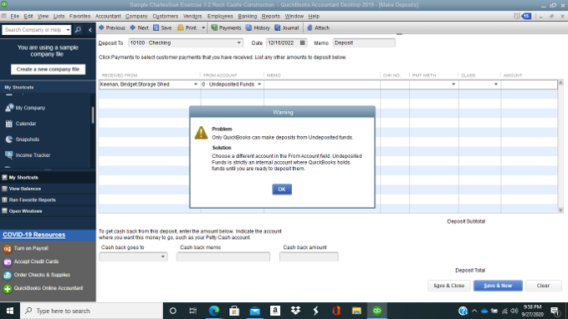The height and width of the screenshot is (319, 568).
Task: Open Snapshots shortcut
Action: click(22, 139)
